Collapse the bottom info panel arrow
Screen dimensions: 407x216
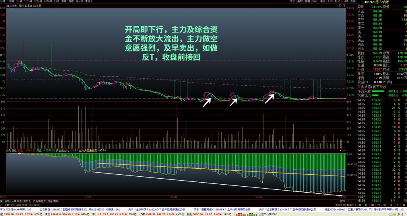point(2,204)
